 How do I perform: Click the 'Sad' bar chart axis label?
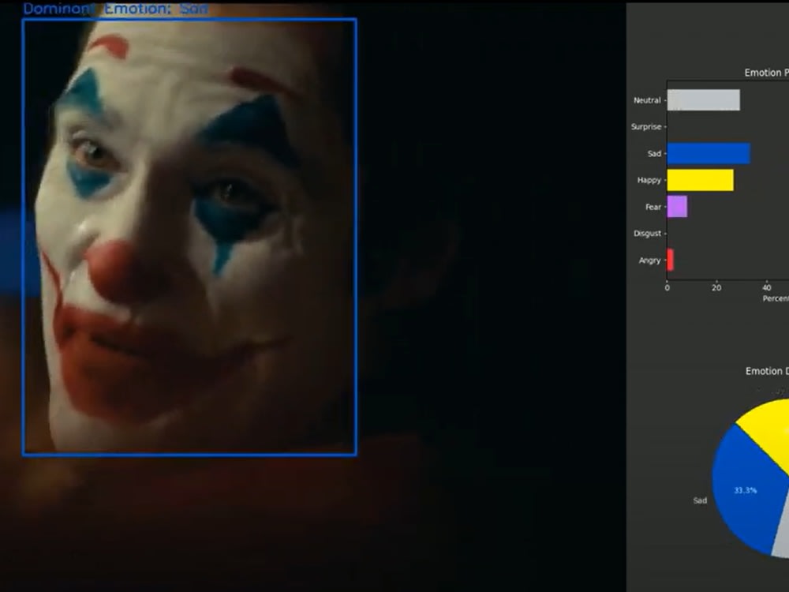pos(655,154)
